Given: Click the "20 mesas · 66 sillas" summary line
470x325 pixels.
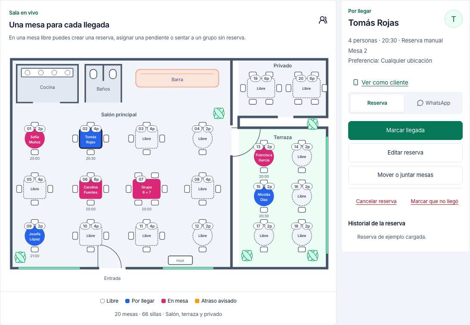Looking at the screenshot, I should [168, 314].
